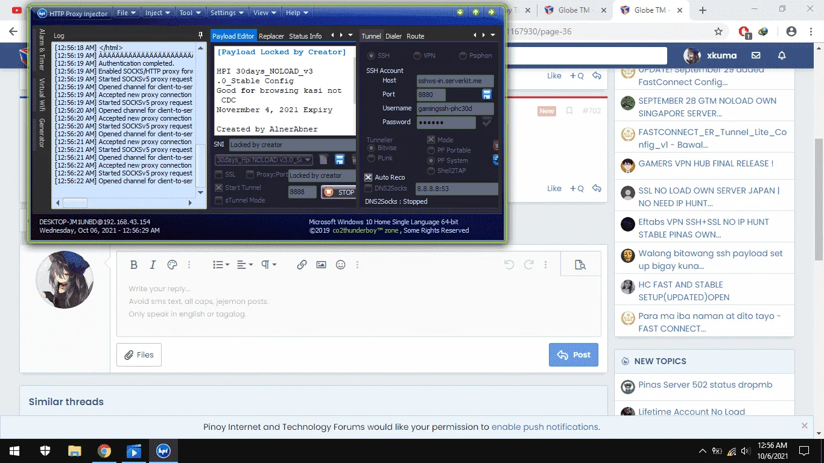Open the File dropdown menu
The height and width of the screenshot is (463, 824).
[x=127, y=13]
